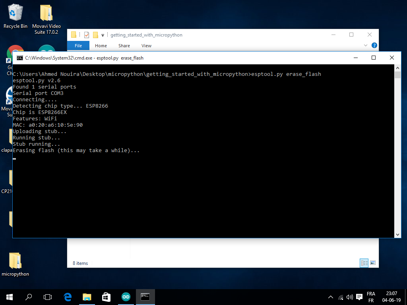This screenshot has width=407, height=305.
Task: Open the Recycle Bin desktop icon
Action: point(16,16)
